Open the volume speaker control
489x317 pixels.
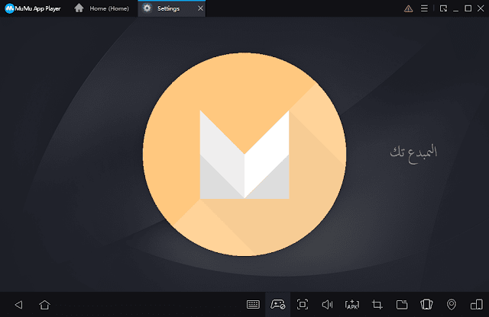tap(327, 305)
